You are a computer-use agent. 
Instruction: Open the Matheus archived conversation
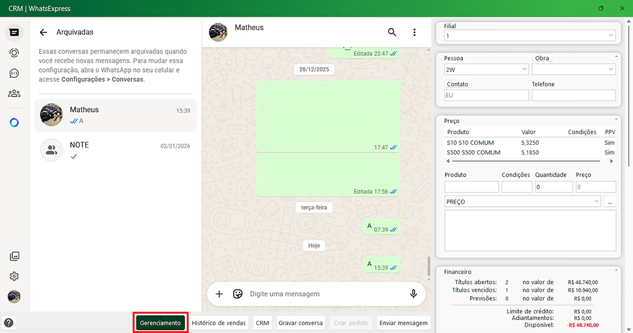pos(115,115)
